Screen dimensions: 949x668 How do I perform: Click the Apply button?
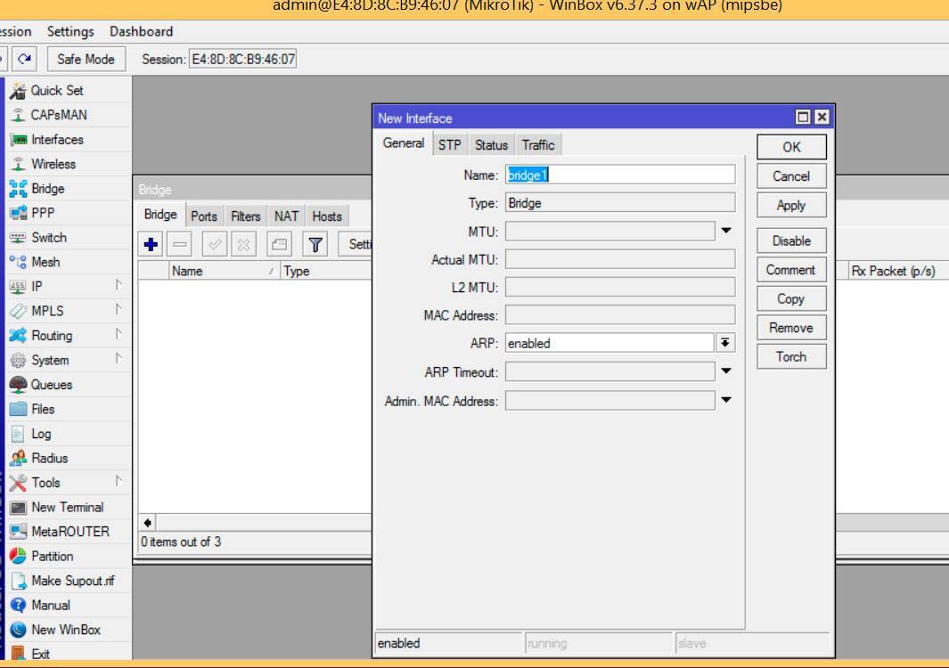coord(791,205)
